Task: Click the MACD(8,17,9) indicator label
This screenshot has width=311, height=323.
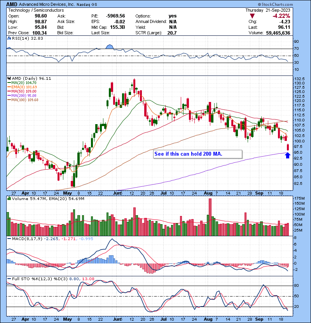Action: pos(27,239)
